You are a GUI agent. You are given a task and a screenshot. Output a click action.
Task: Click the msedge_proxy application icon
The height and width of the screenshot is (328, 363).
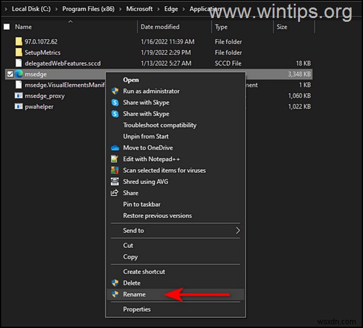point(19,95)
